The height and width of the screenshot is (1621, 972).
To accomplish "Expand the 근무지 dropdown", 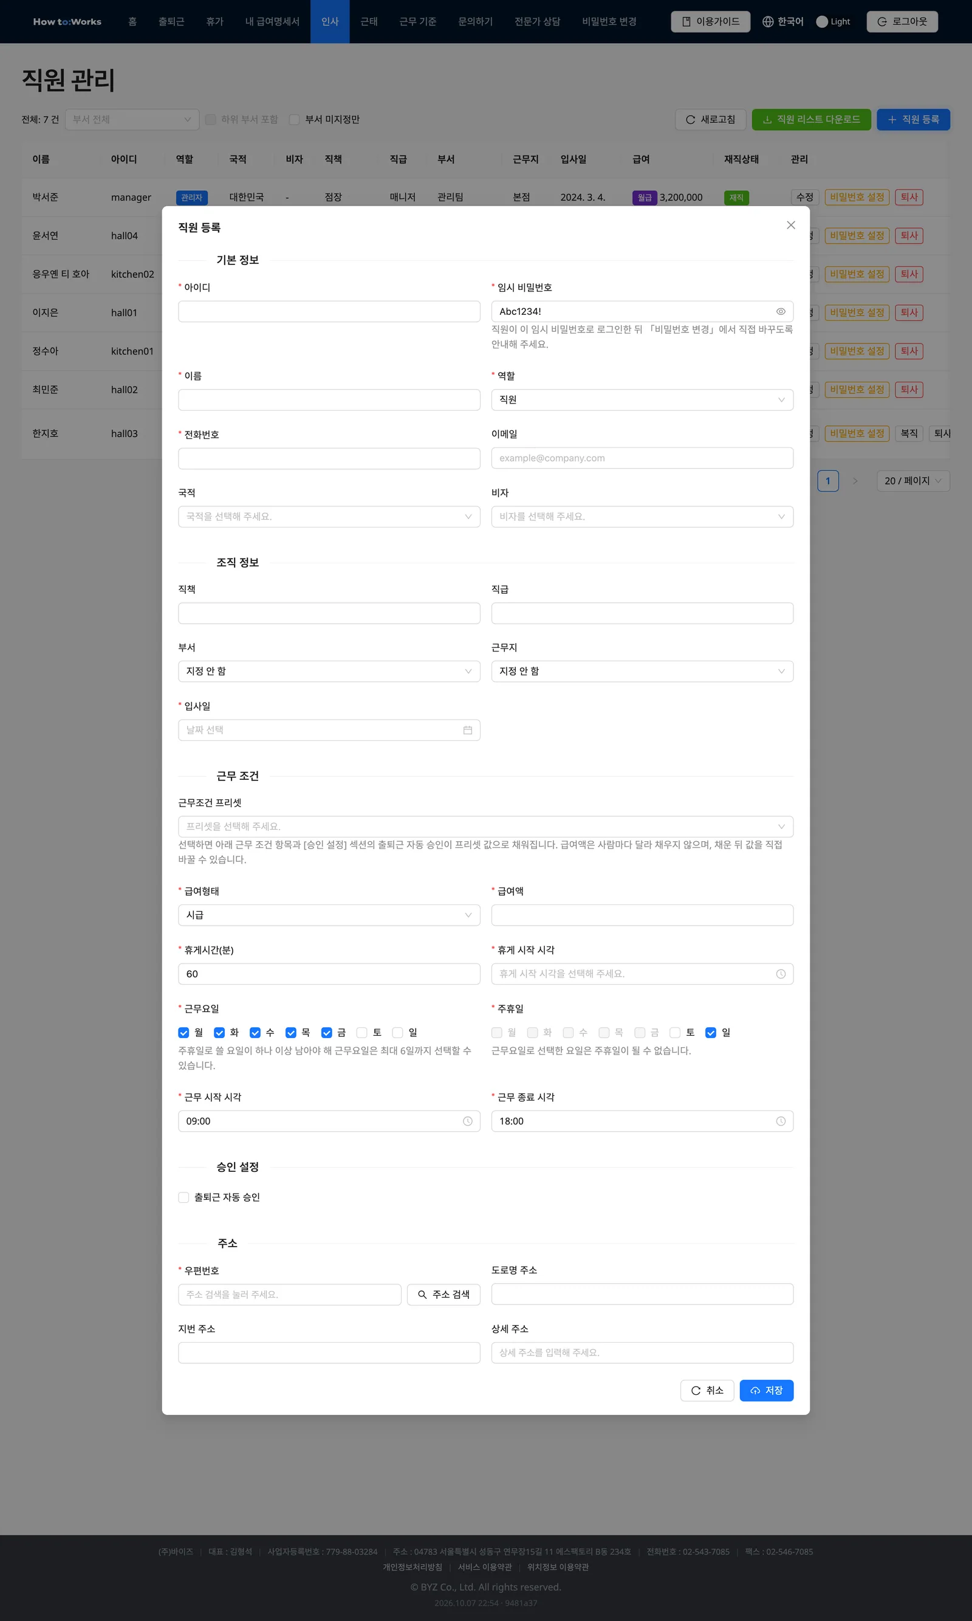I will click(x=642, y=671).
